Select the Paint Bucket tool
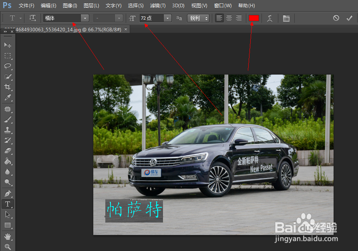 click(x=8, y=161)
